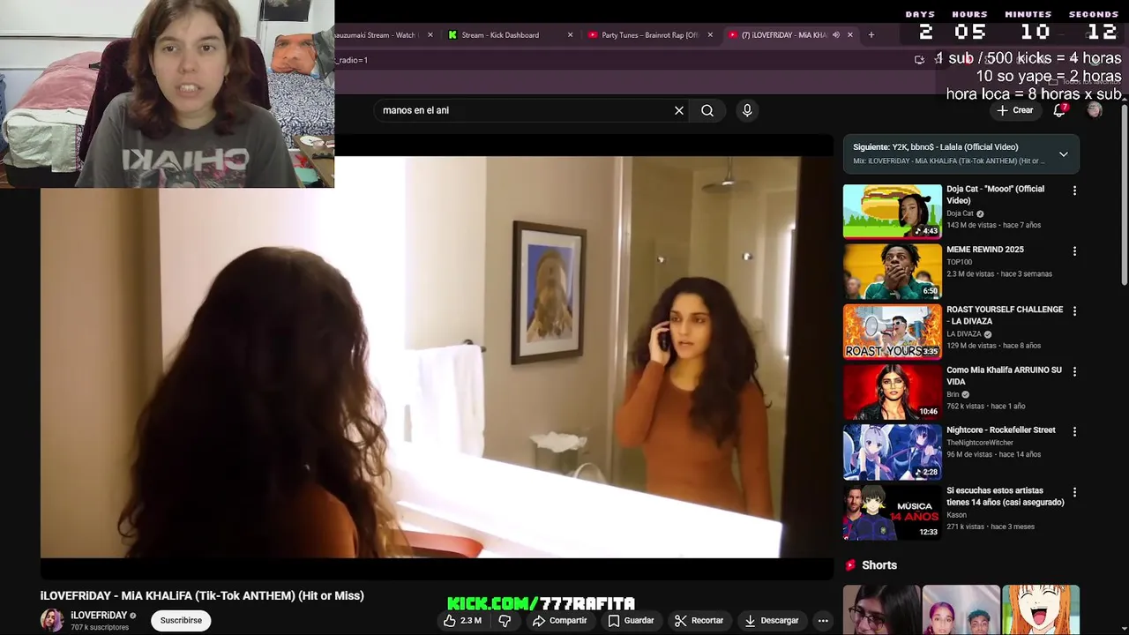This screenshot has height=635, width=1129.
Task: Share the video via Compartir
Action: 559,620
